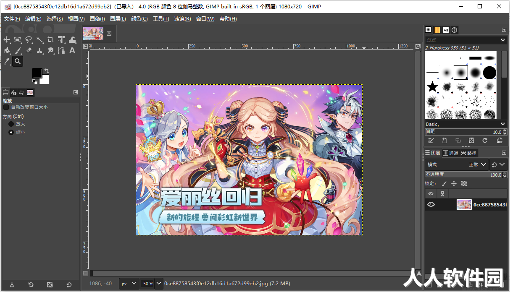Enable auto-resize window checkbox (自动改变窗口大小)
510x292 pixels.
(6, 107)
